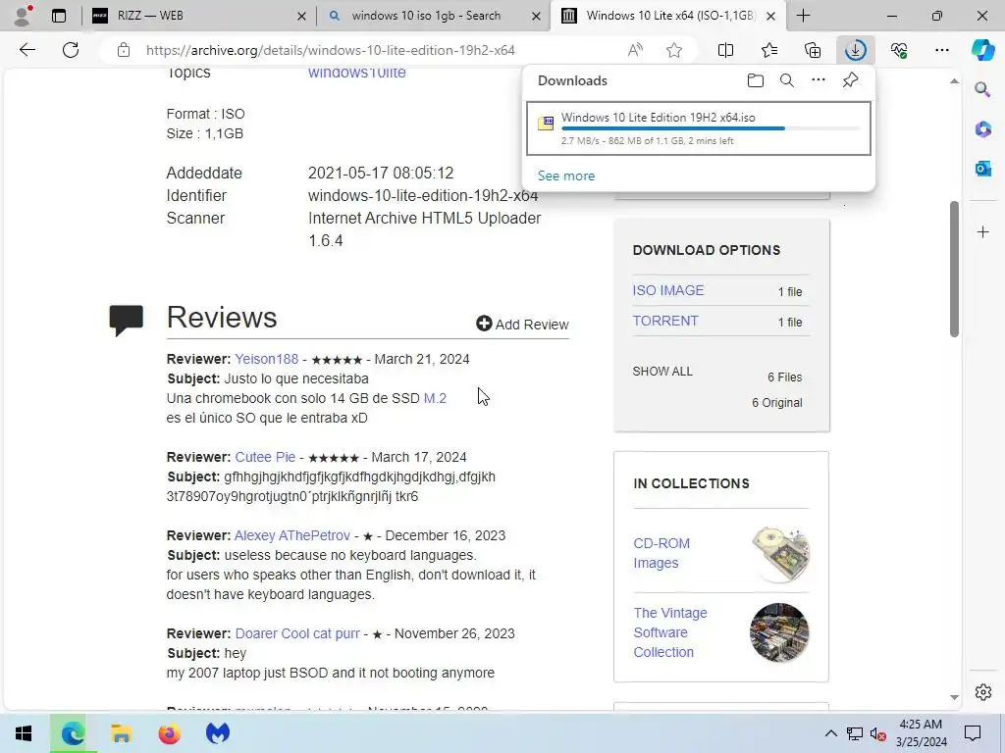Open sidebar Search tool
1005x753 pixels.
pos(982,89)
